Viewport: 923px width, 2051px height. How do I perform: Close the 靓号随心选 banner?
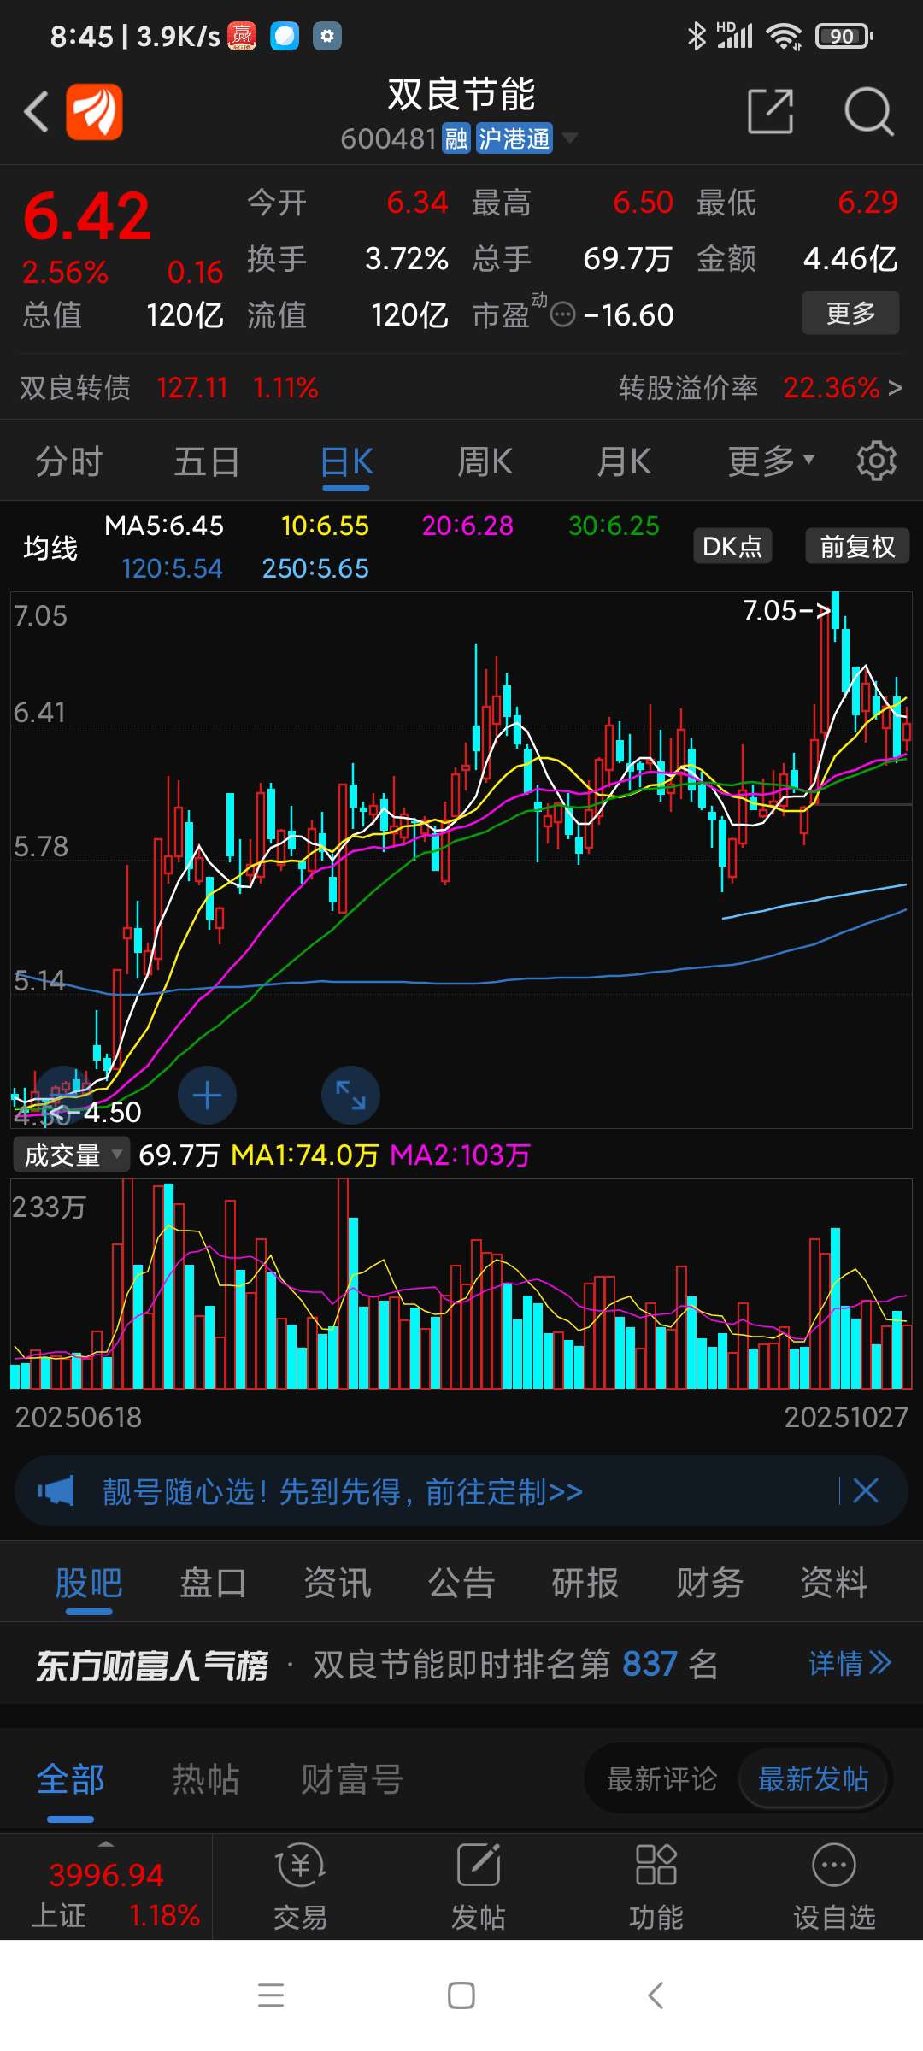click(x=866, y=1491)
